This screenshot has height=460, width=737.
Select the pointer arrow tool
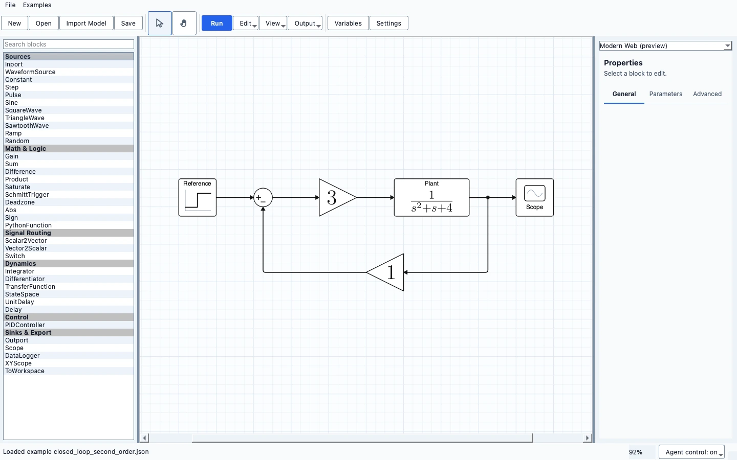160,24
